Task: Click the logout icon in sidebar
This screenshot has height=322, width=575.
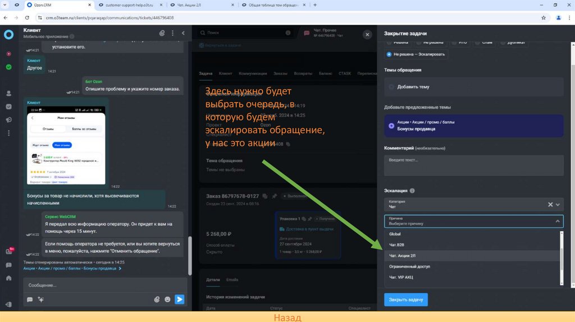Action: click(9, 305)
